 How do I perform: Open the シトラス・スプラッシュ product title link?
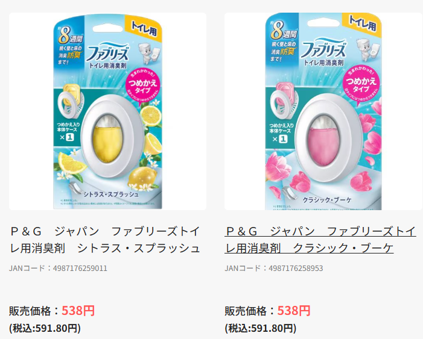(105, 240)
